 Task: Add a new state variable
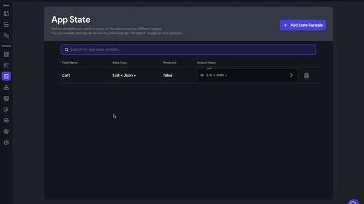tap(303, 25)
